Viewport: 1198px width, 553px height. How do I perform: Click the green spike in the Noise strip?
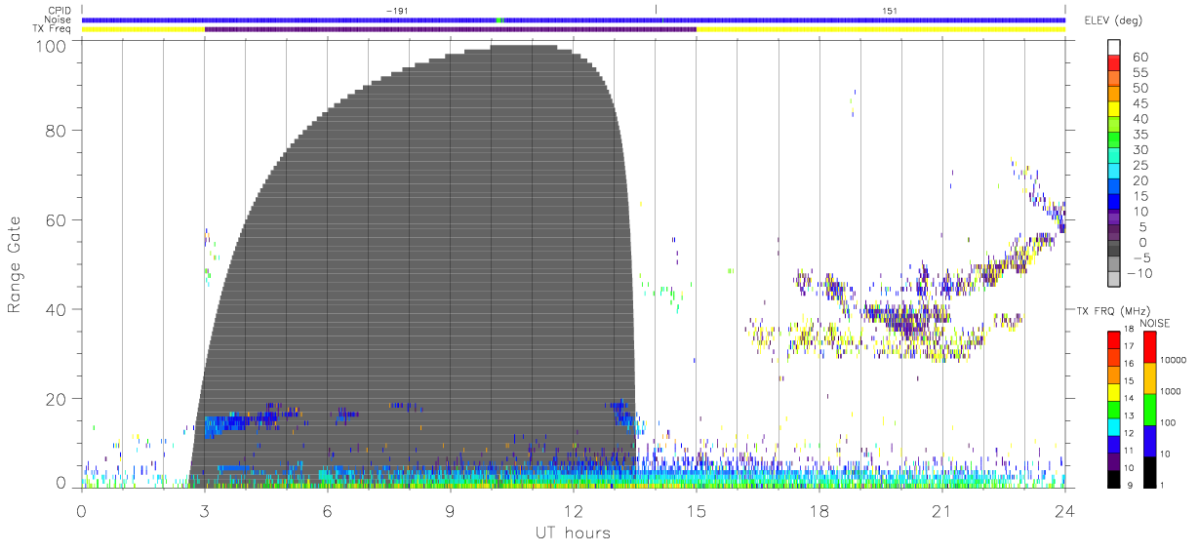[x=499, y=20]
